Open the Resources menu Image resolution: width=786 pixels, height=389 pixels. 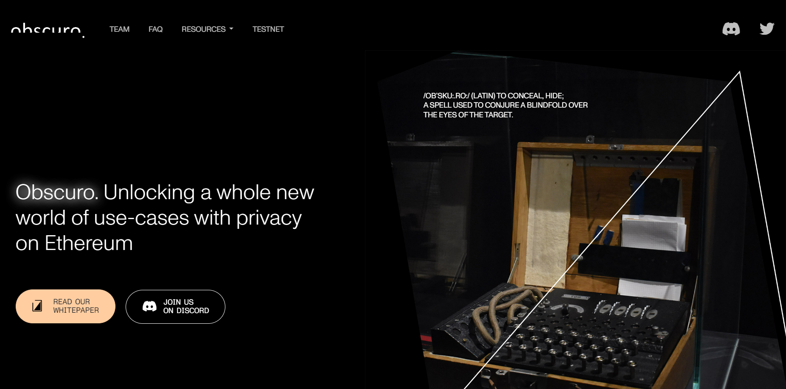[207, 29]
